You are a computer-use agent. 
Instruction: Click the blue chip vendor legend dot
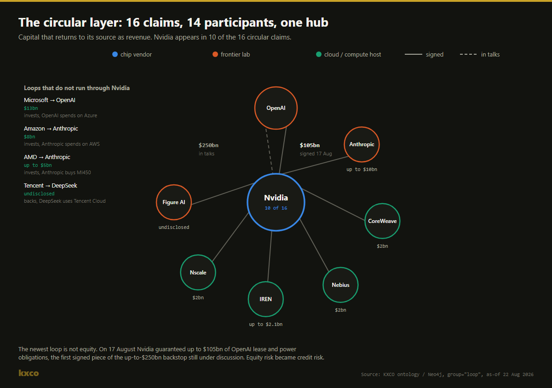[x=115, y=54]
